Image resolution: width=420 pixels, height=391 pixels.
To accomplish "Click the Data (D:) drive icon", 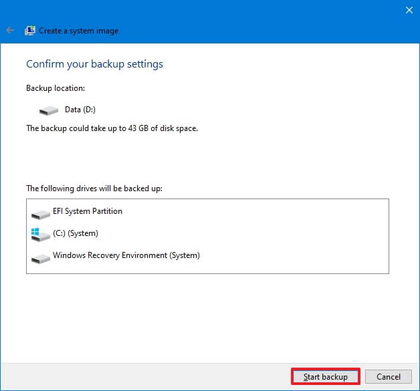I will tap(49, 110).
